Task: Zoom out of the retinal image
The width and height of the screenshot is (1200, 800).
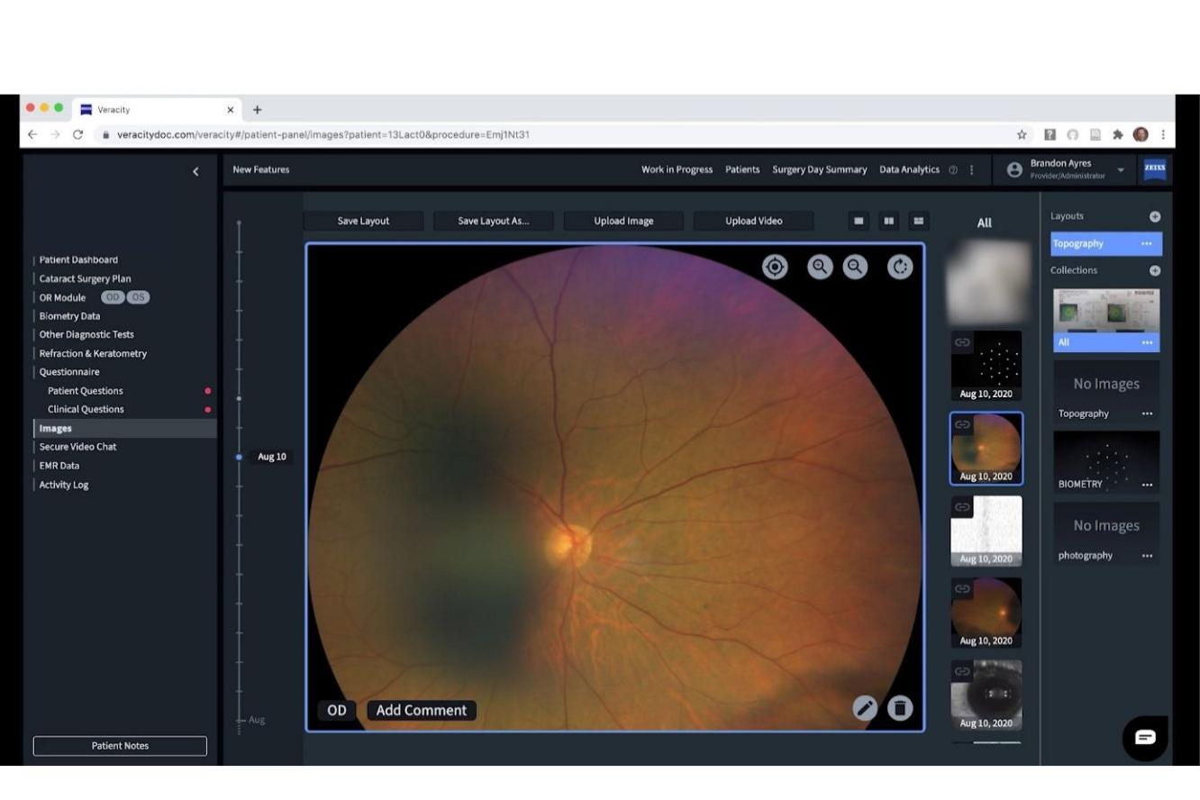Action: [x=855, y=267]
